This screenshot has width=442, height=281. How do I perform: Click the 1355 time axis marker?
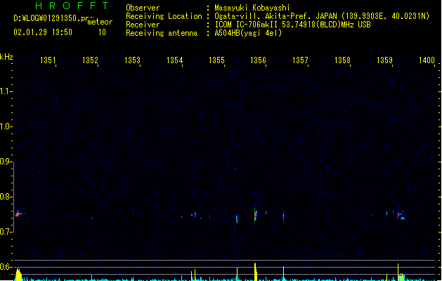pyautogui.click(x=216, y=60)
